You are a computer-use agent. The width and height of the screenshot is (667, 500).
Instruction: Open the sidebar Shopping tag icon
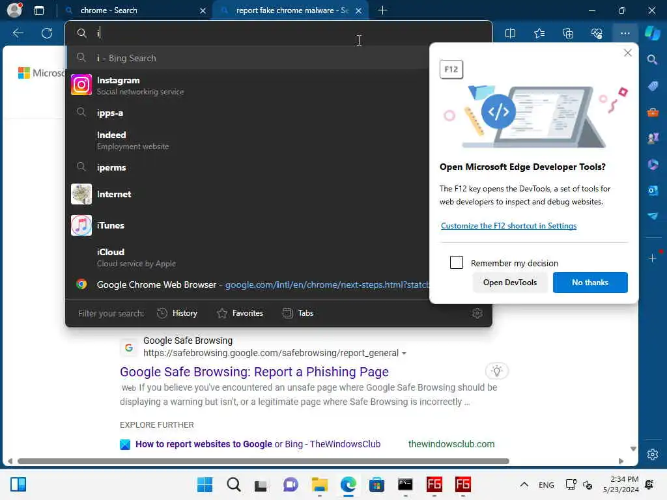tap(653, 87)
